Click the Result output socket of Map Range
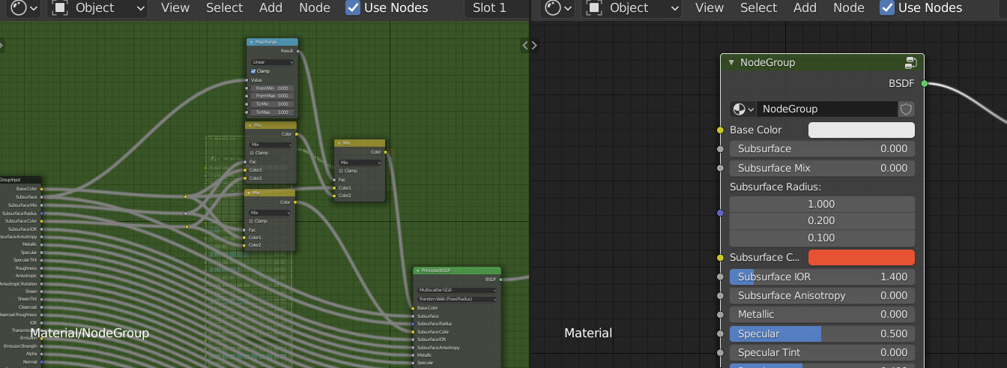Viewport: 1007px width, 368px height. (298, 51)
